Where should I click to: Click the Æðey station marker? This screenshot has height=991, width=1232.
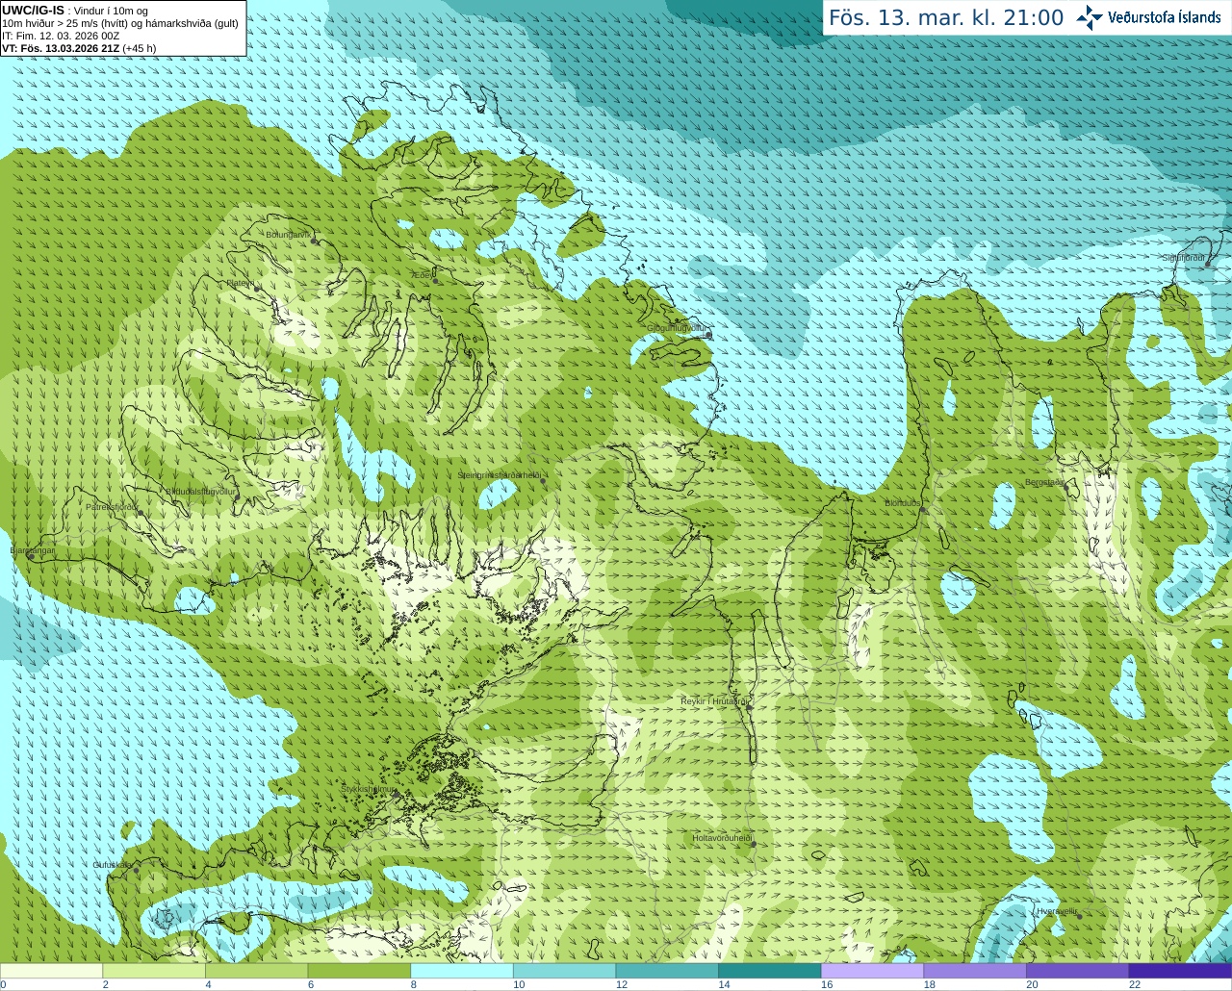[436, 281]
